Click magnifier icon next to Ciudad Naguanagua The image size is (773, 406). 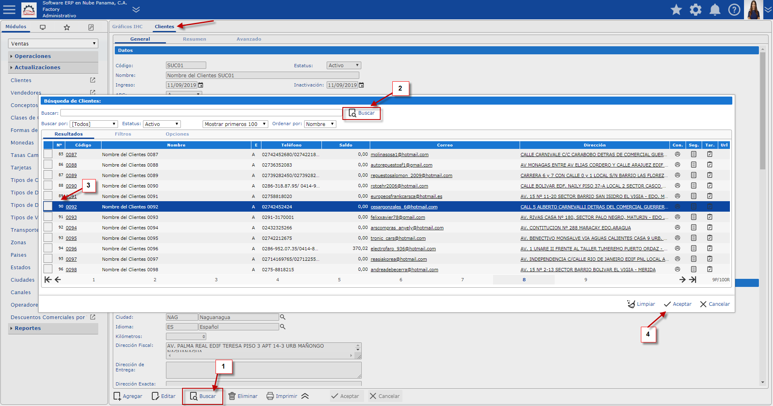(283, 317)
